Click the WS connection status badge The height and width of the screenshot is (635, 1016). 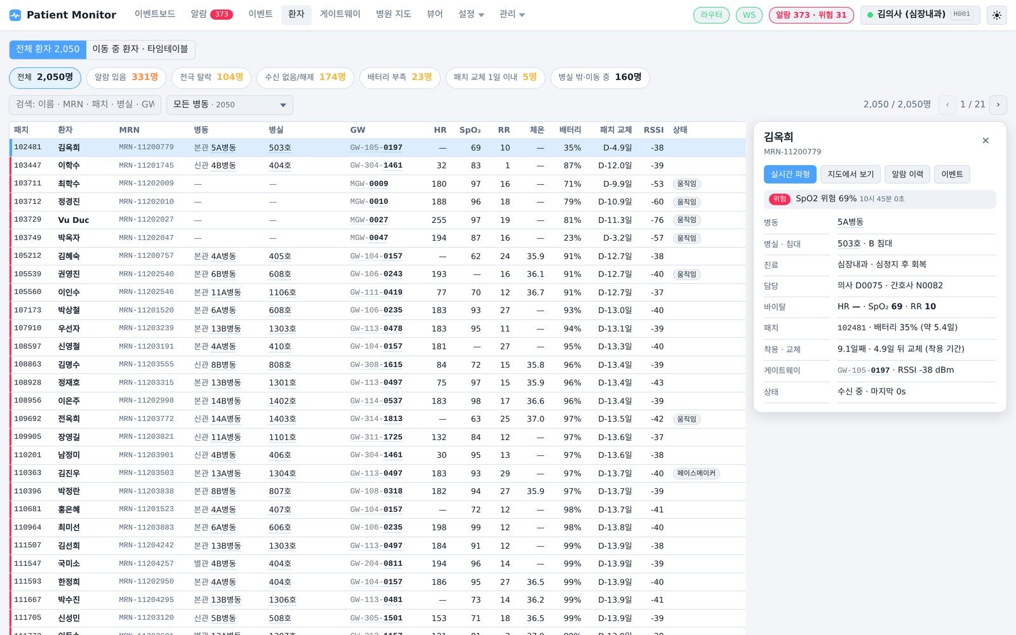coord(749,15)
